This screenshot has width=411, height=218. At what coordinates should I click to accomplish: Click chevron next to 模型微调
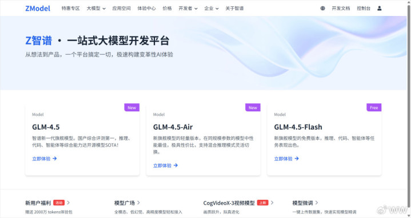(x=317, y=203)
